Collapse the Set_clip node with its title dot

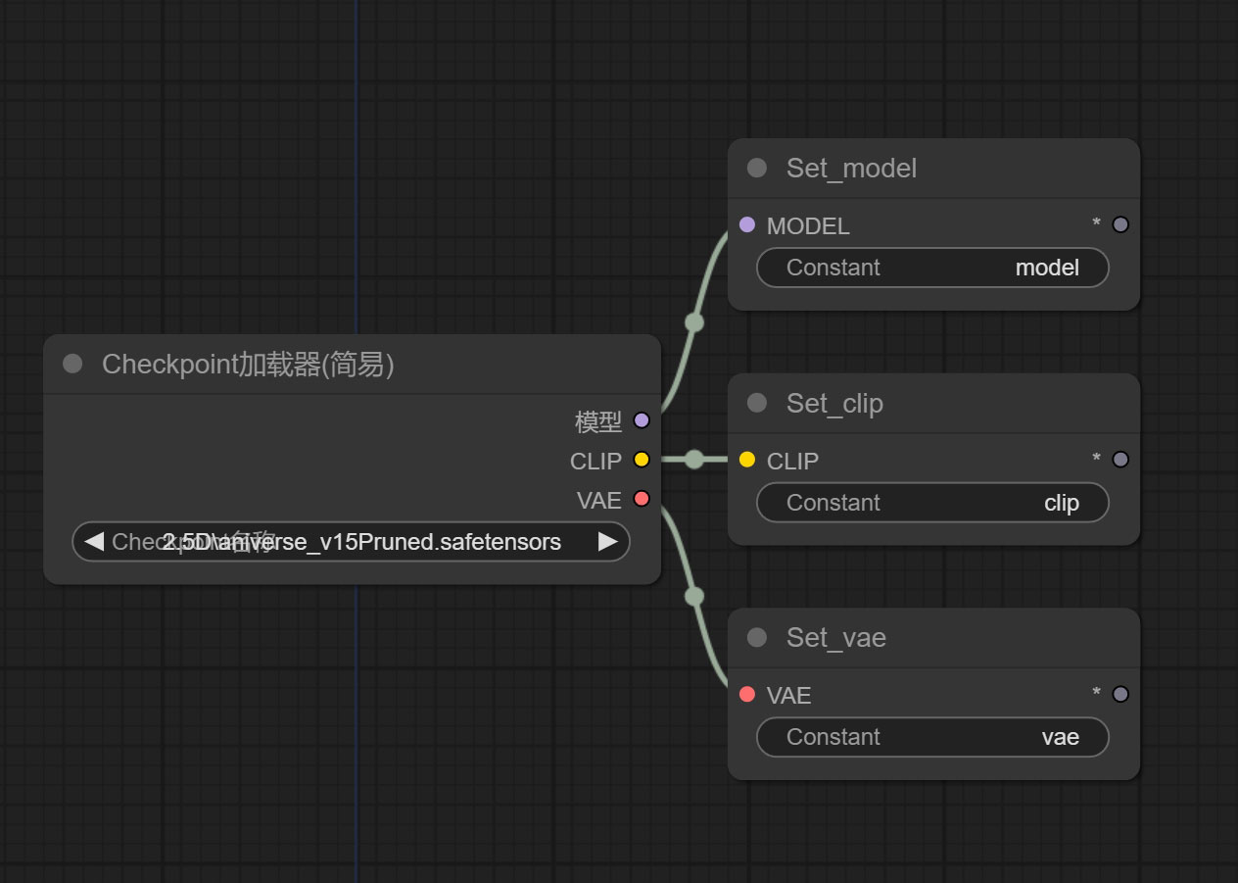[757, 403]
